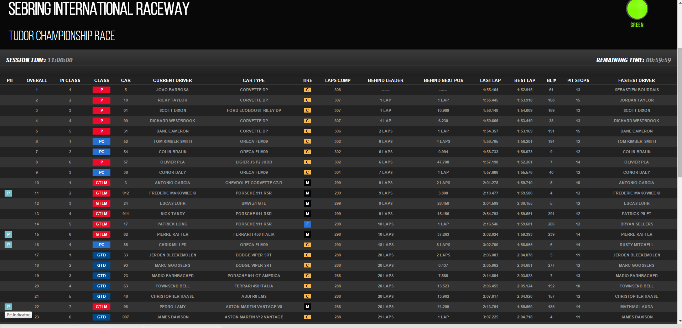This screenshot has width=682, height=328.
Task: Click the C tire badge for Scott Dixon
Action: [x=307, y=110]
